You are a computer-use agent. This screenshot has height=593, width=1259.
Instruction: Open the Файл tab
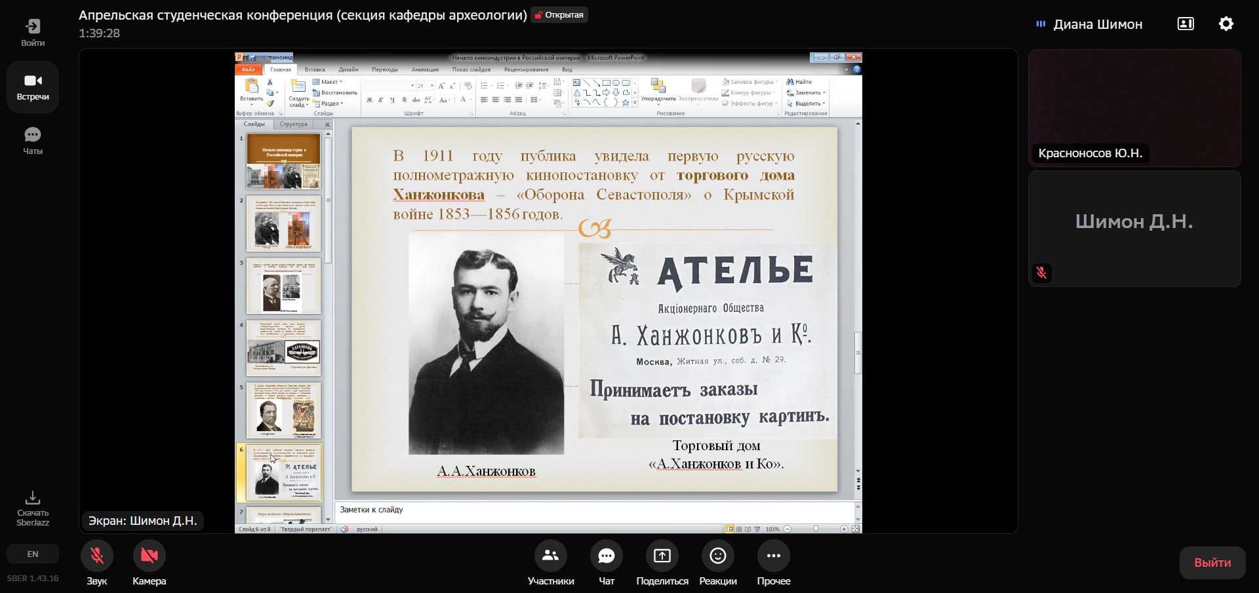(249, 69)
